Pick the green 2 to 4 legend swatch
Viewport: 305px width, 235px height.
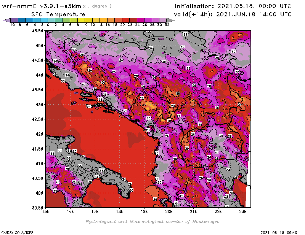coord(59,20)
